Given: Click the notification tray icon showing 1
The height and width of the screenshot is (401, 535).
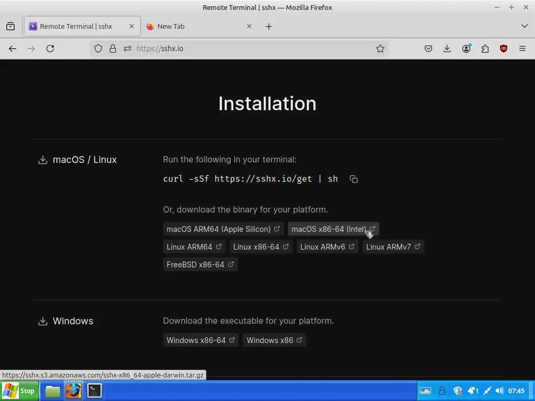Looking at the screenshot, I should pyautogui.click(x=473, y=391).
